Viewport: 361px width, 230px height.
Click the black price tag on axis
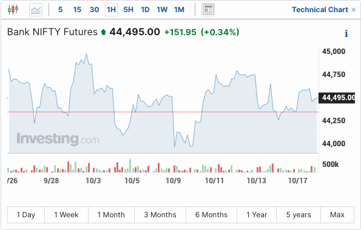337,98
